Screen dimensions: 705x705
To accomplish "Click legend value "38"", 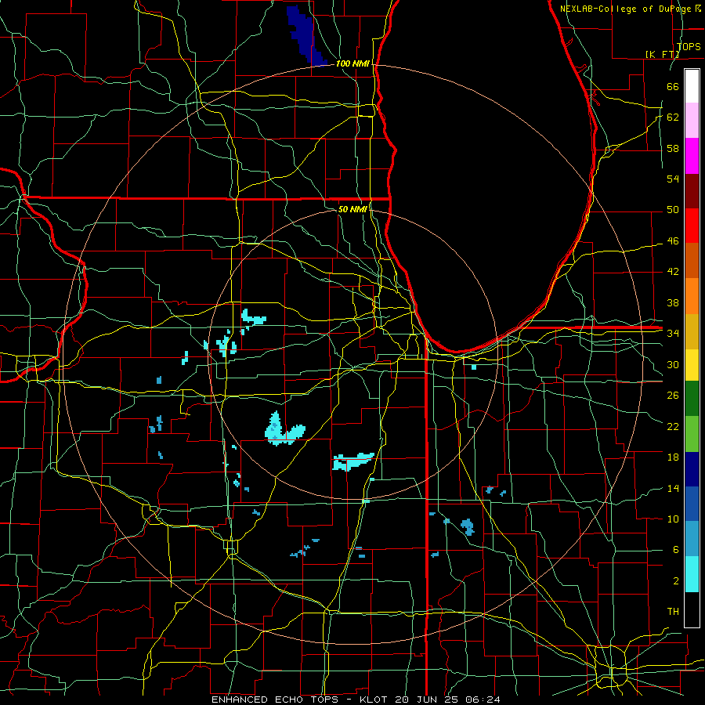I will (673, 302).
